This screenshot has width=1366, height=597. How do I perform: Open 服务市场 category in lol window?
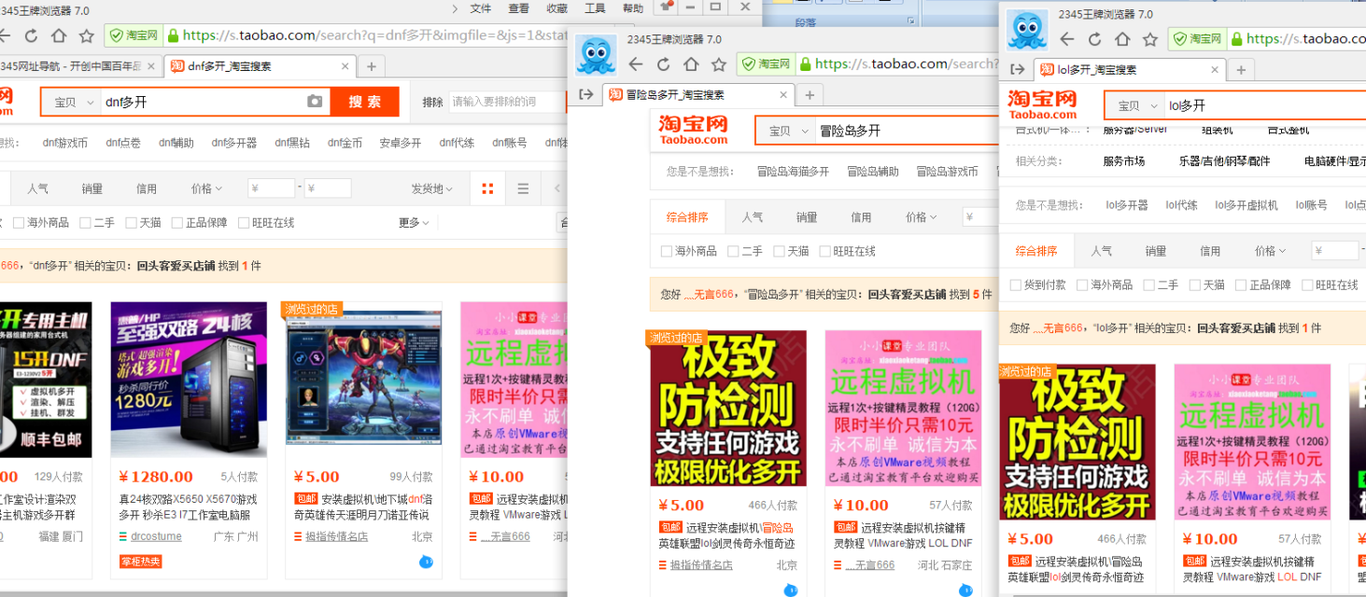tap(1123, 160)
